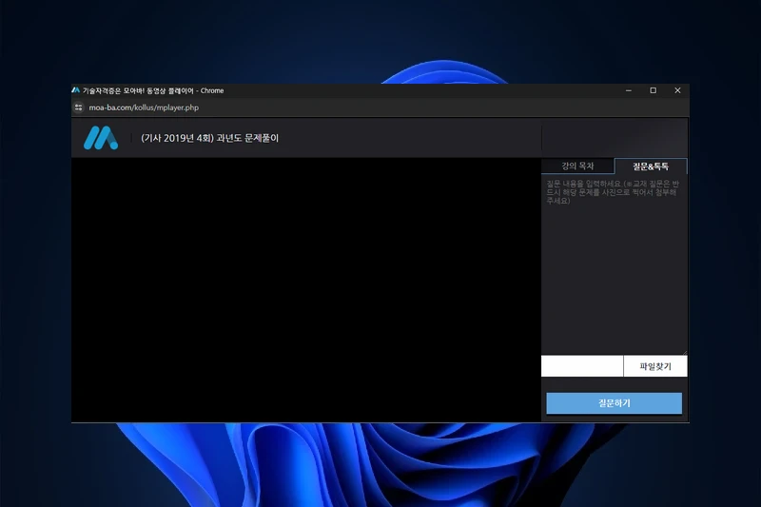Click the Moa-ba blue M logo
761x507 pixels.
101,138
